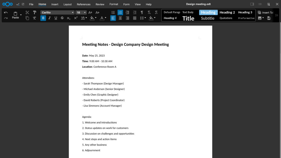
Task: Apply the Heading 2 style
Action: click(x=227, y=12)
